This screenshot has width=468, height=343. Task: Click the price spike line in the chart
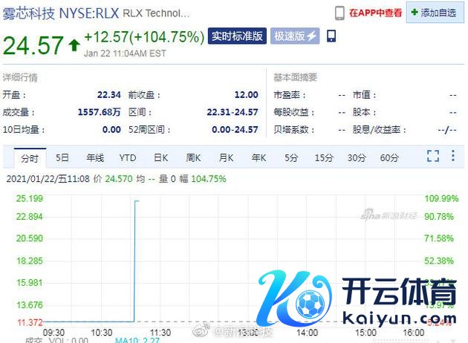point(134,261)
